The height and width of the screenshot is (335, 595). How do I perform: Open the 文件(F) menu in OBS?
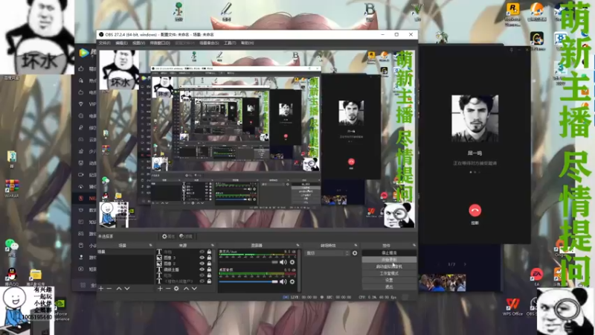point(104,43)
